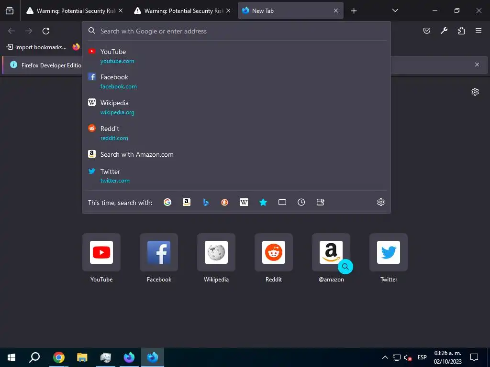The image size is (490, 367).
Task: Focus the Search with Google address field
Action: pos(236,31)
